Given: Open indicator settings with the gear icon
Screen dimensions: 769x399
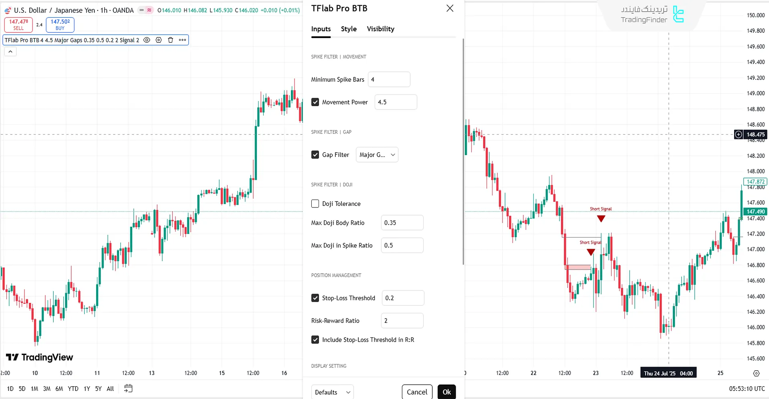Looking at the screenshot, I should 159,40.
